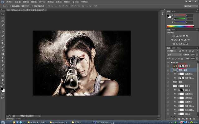Hide the 曲线 2 layer
The width and height of the screenshot is (199, 124).
(x=168, y=90)
